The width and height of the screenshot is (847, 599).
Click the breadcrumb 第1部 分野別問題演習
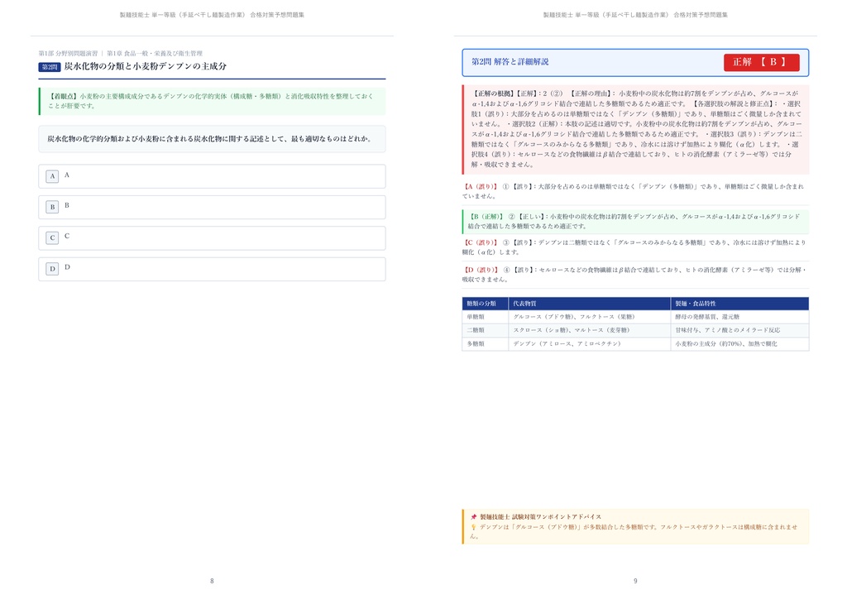[68, 54]
